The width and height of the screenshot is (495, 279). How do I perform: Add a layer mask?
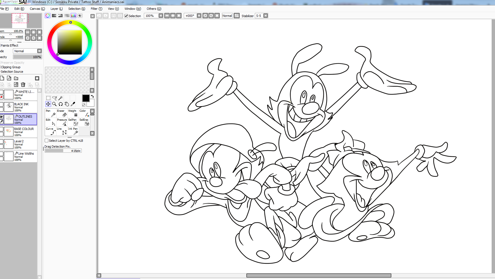point(37,78)
